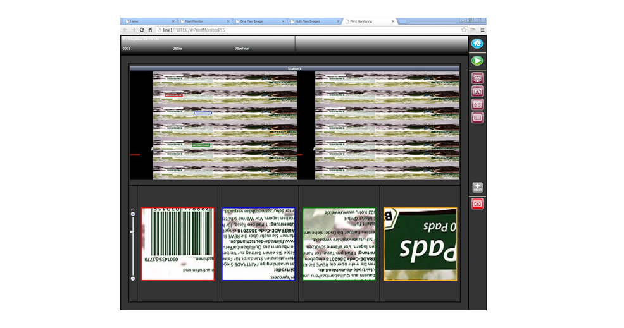Image resolution: width=624 pixels, height=328 pixels.
Task: Click the 0001 job number
Action: coord(127,49)
